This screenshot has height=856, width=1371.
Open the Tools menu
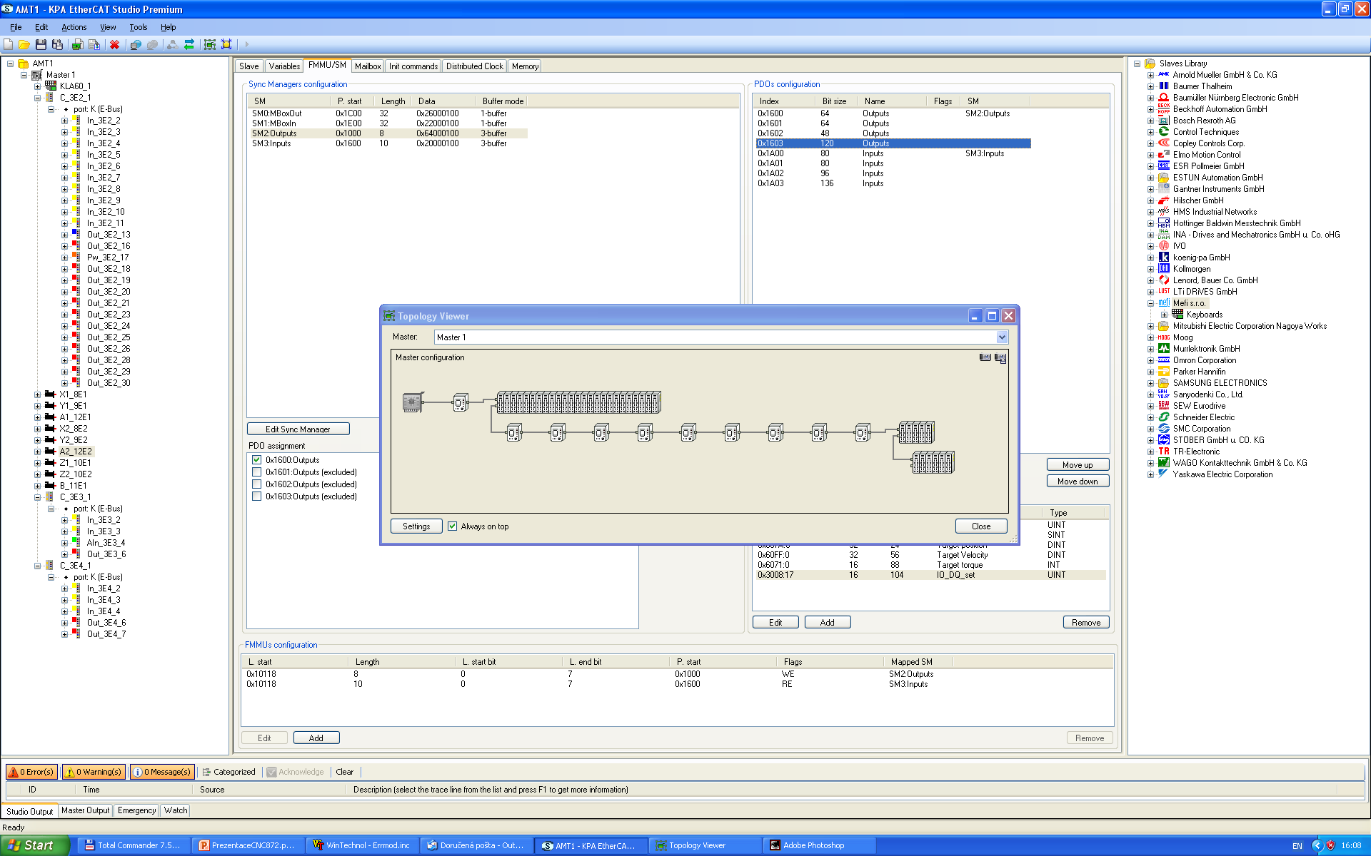(x=138, y=27)
